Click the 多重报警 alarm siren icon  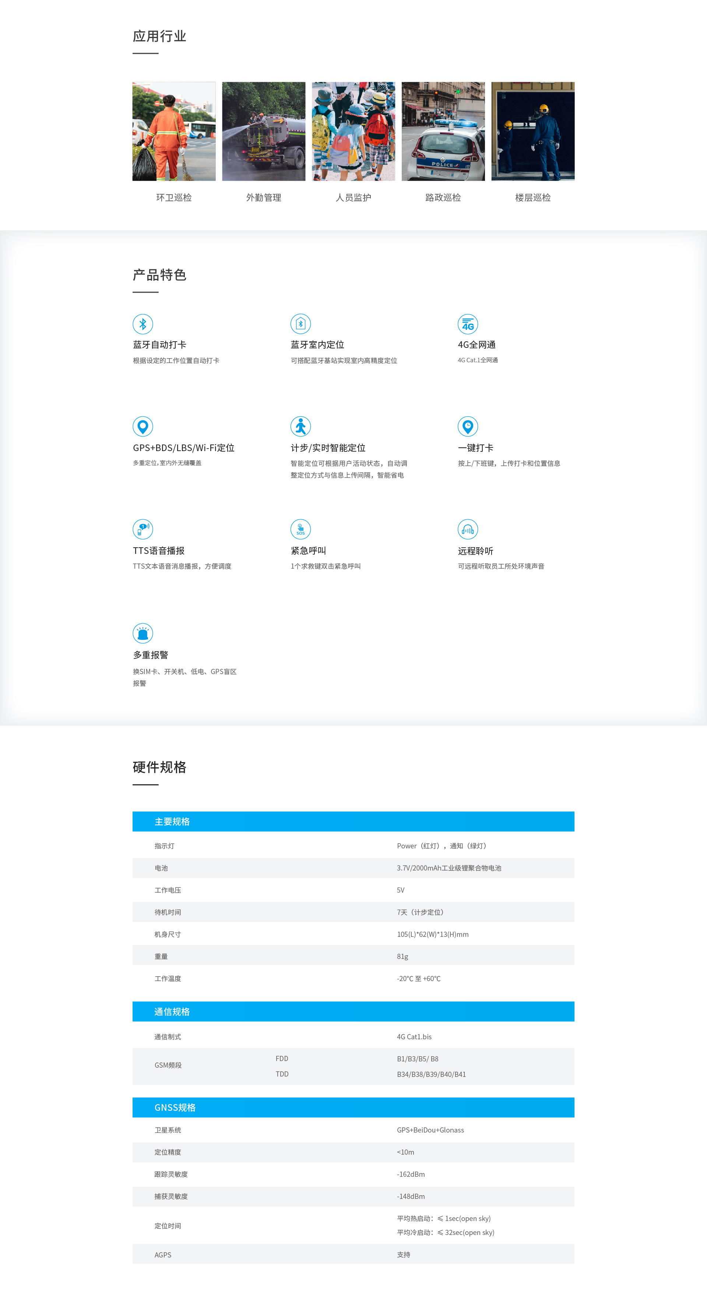coord(143,634)
